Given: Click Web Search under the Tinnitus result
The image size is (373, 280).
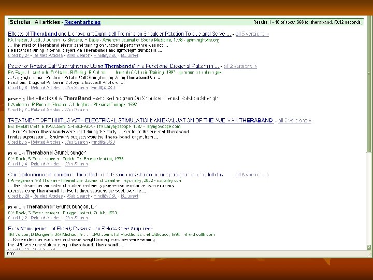Looking at the screenshot, I should [76, 142].
